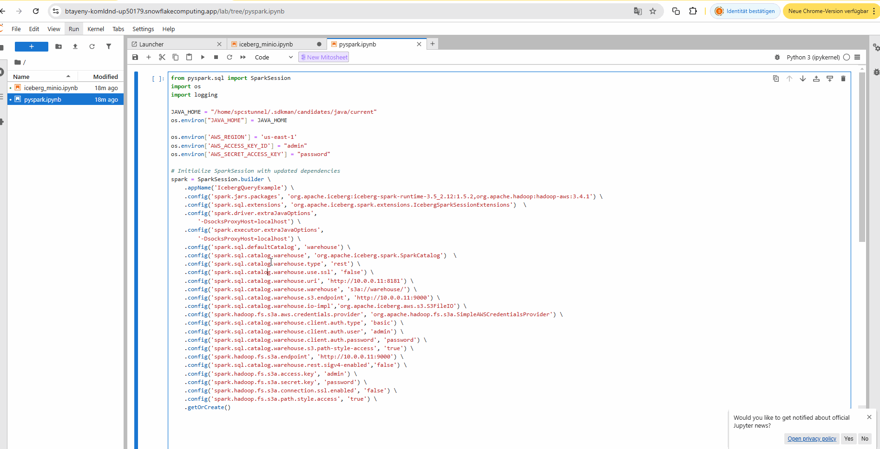Viewport: 880px width, 449px height.
Task: Switch to the iceberg_minio.ipynb tab
Action: (265, 44)
